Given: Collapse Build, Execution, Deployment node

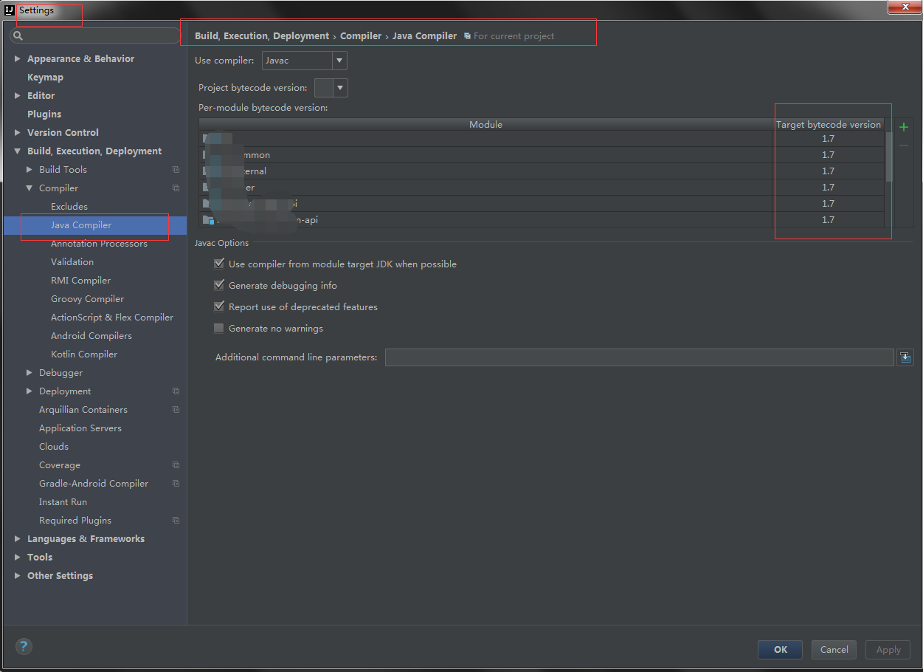Looking at the screenshot, I should 17,151.
